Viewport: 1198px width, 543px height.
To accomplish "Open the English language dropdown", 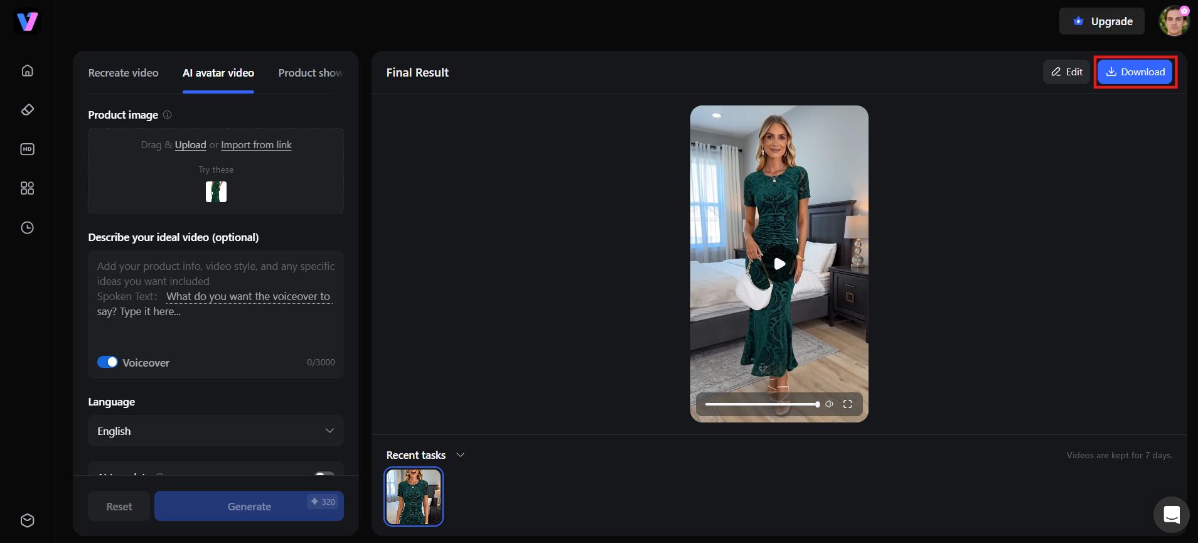I will click(216, 431).
